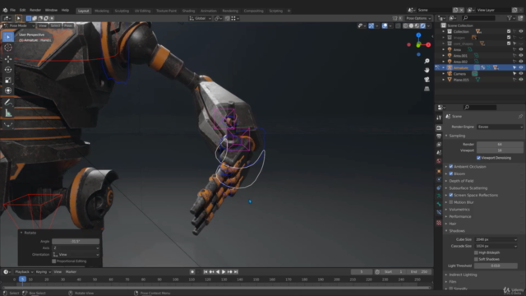Open the Output properties tab

[x=439, y=136]
